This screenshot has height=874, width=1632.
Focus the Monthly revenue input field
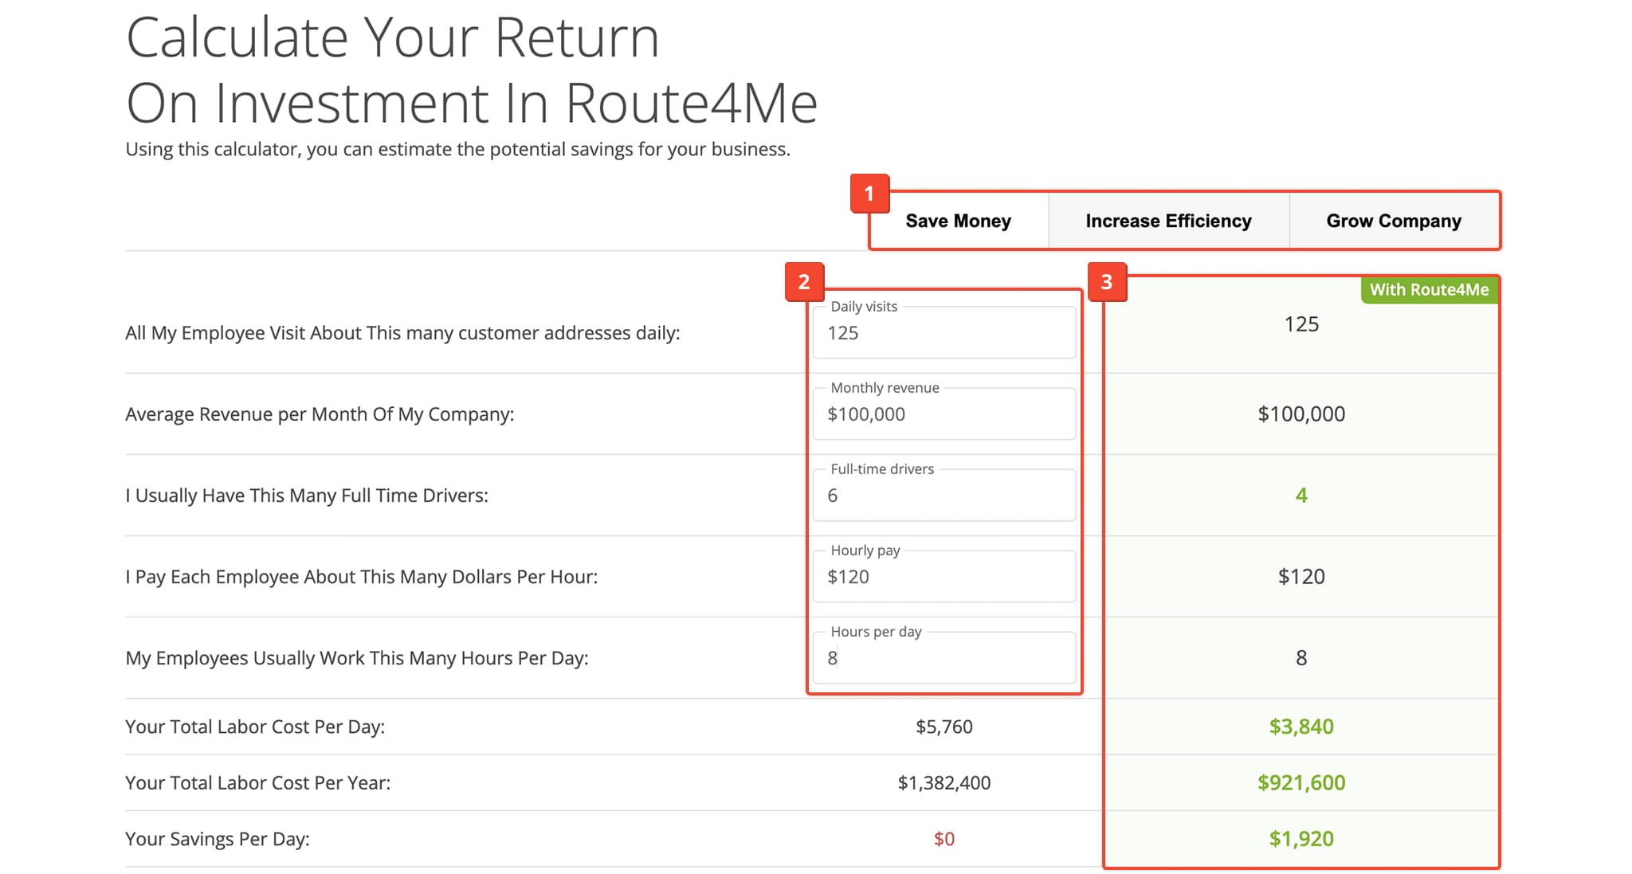[x=944, y=413]
